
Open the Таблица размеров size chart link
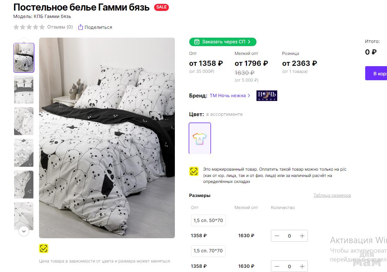click(x=332, y=195)
